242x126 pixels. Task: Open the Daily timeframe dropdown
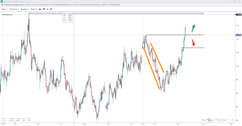pos(4,9)
